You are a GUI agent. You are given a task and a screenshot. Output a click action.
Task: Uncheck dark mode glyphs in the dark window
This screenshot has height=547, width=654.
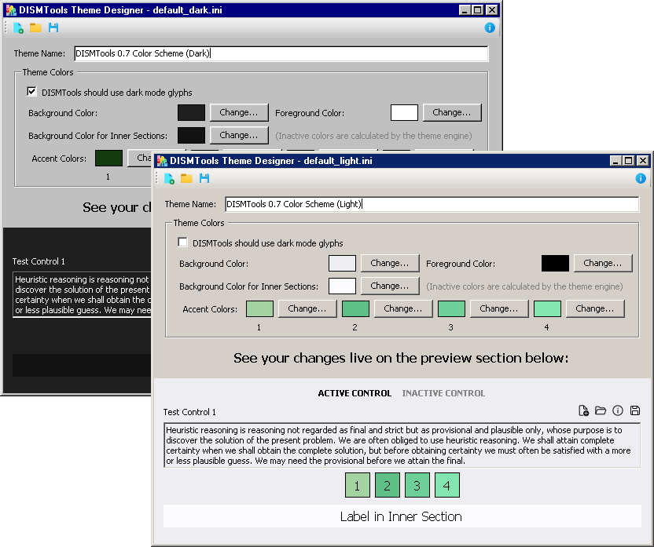31,92
